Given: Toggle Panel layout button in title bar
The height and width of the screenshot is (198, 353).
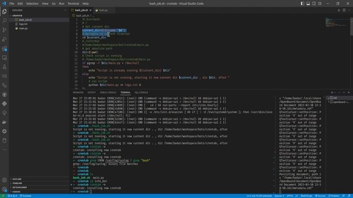Looking at the screenshot, I should tap(308, 4).
